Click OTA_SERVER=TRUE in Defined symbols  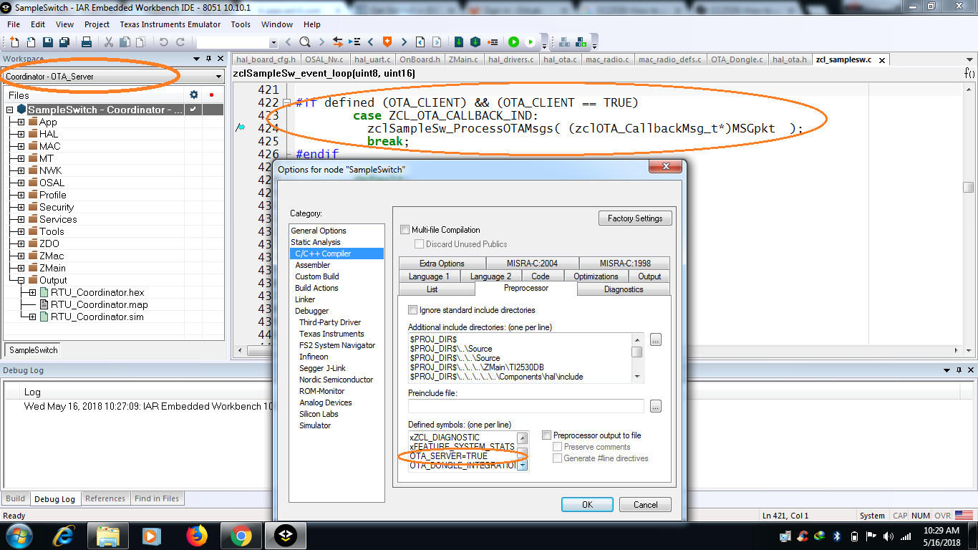(448, 456)
